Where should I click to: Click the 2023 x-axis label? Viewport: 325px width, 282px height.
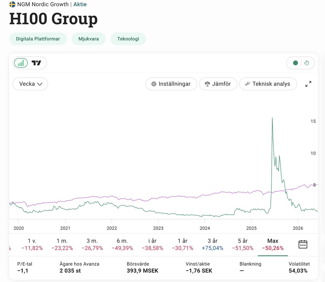pyautogui.click(x=158, y=228)
